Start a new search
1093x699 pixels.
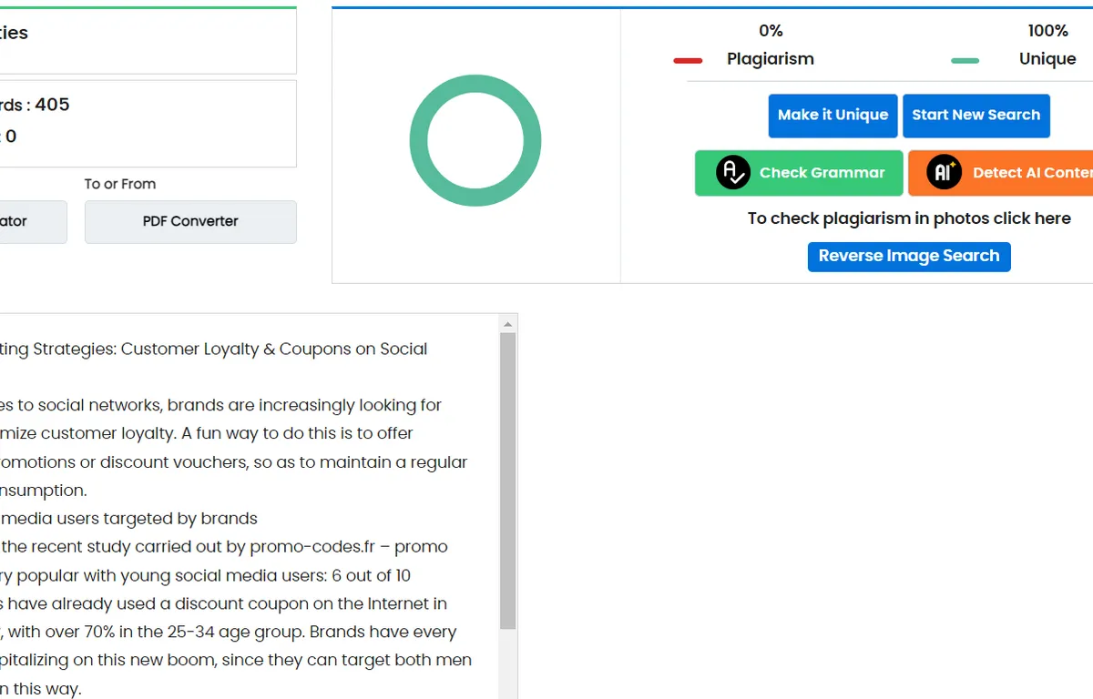pyautogui.click(x=976, y=116)
